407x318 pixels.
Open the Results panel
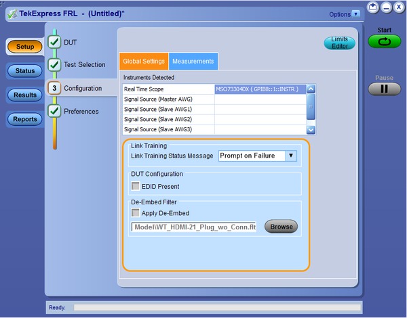(25, 95)
